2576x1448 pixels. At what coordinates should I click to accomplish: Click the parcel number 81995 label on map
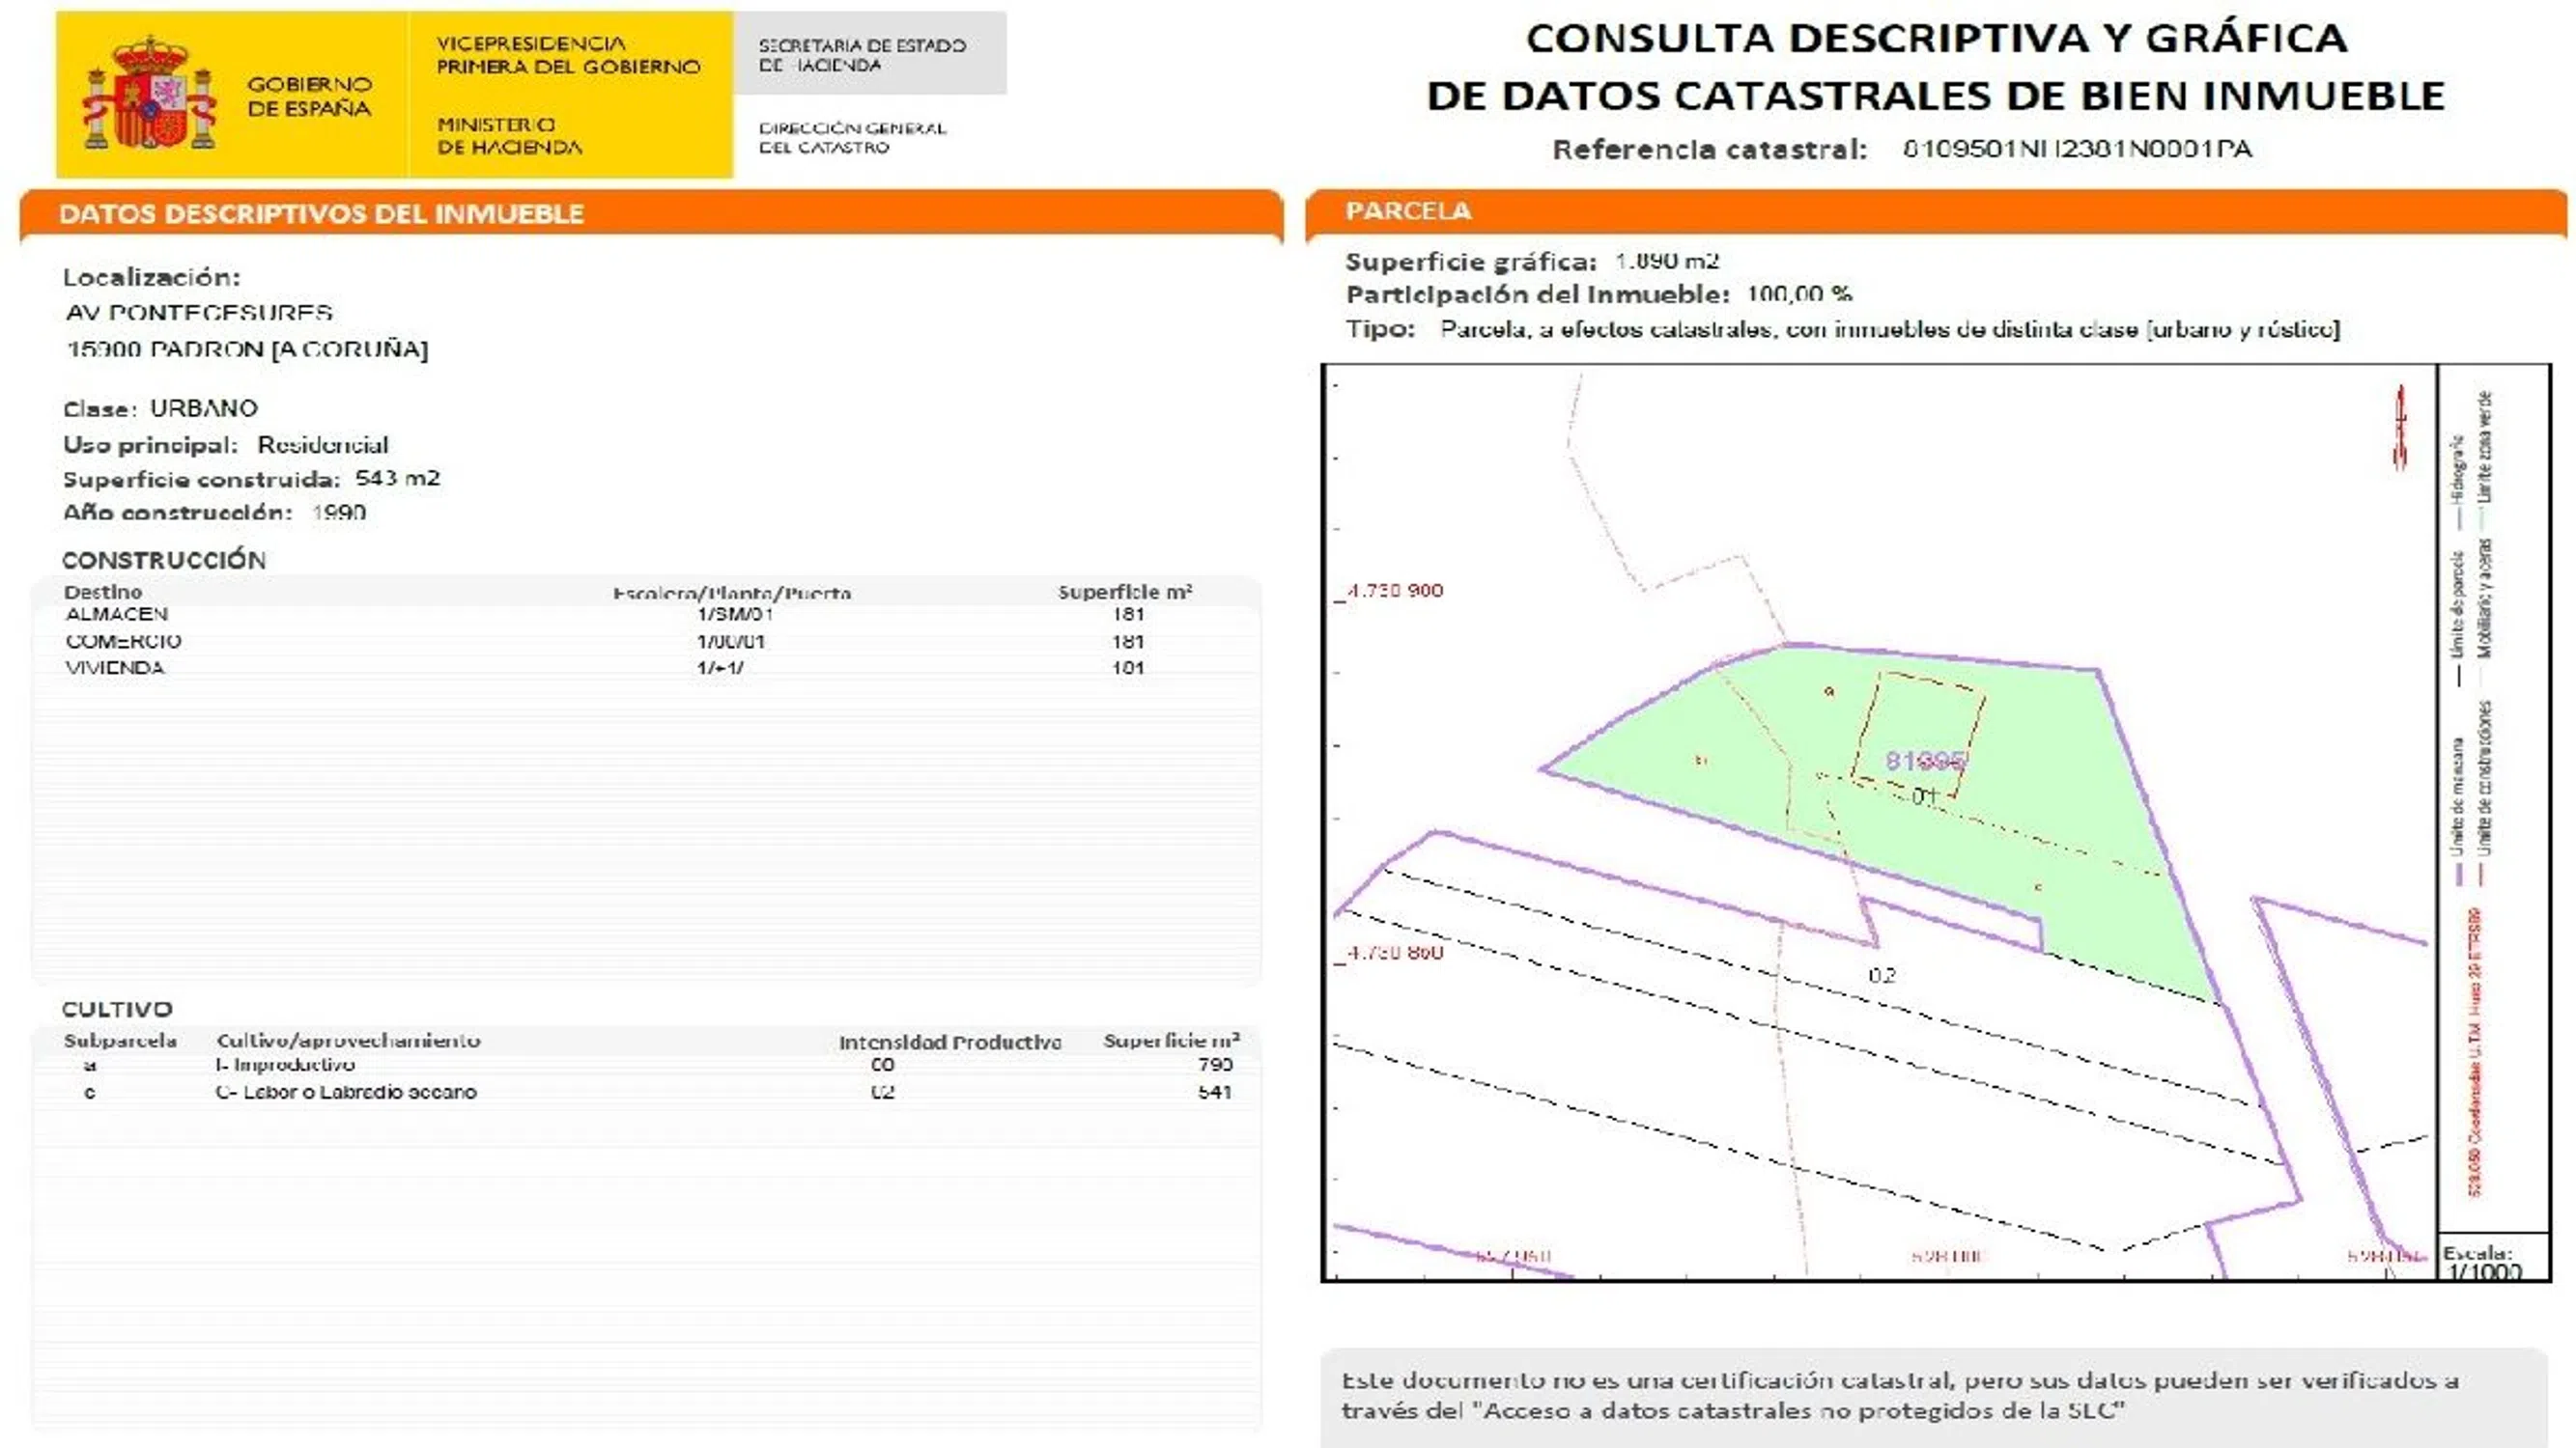[x=1925, y=762]
